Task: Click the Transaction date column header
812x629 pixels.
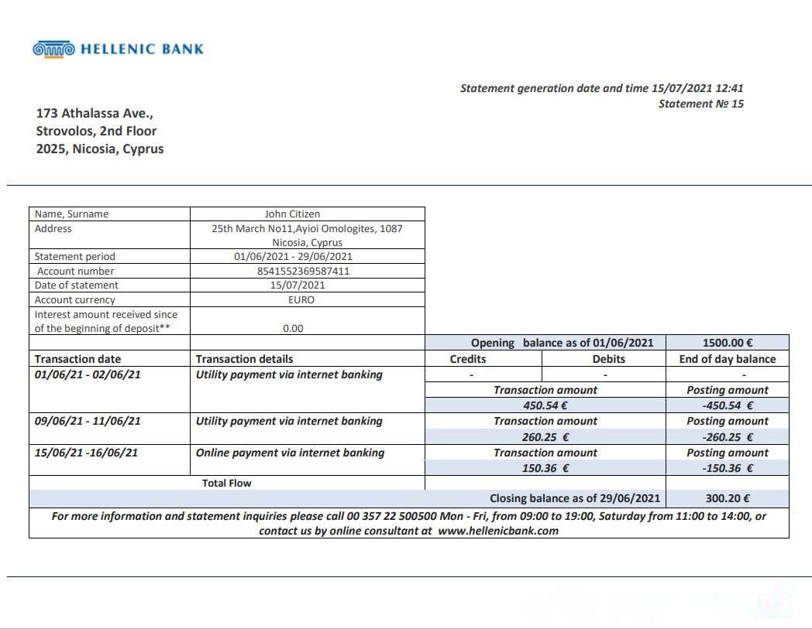Action: [77, 359]
